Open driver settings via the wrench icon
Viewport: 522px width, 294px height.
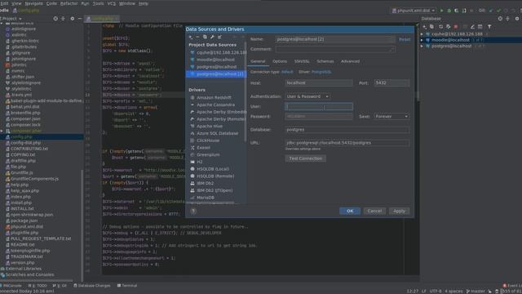[212, 37]
